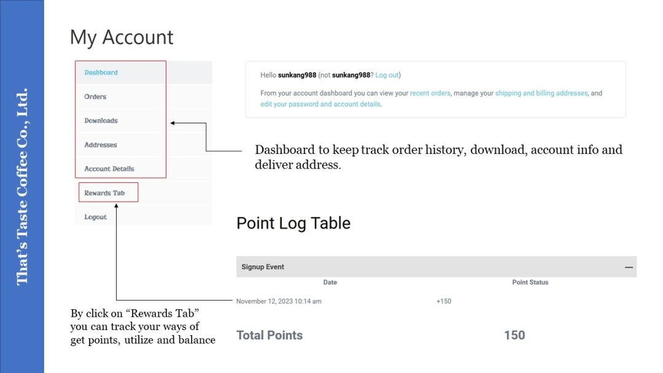
Task: Follow the 'recent orders' link
Action: click(430, 93)
